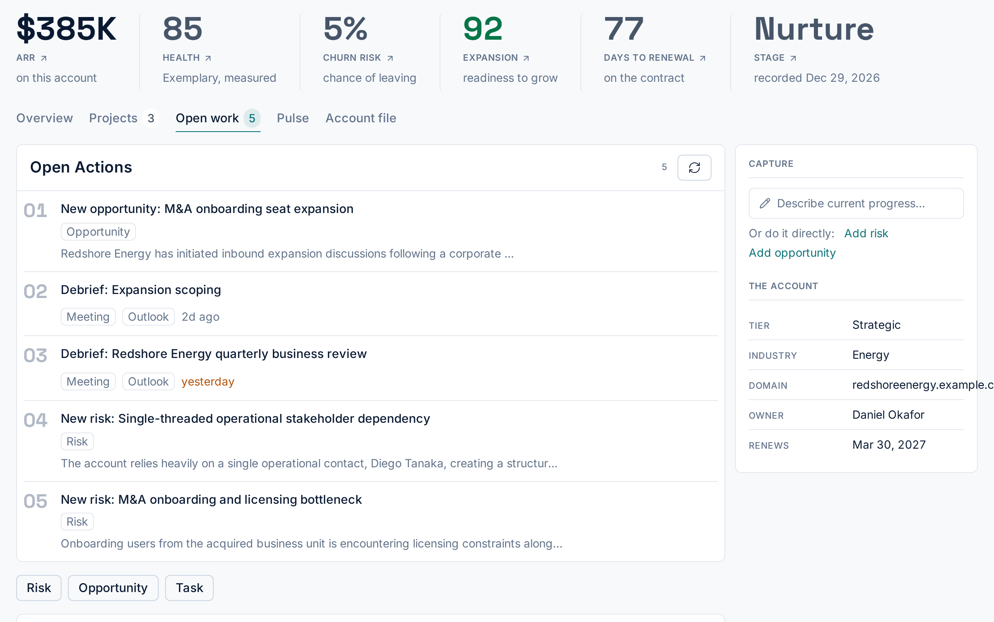The height and width of the screenshot is (622, 994).
Task: Click the Add risk link
Action: (866, 233)
